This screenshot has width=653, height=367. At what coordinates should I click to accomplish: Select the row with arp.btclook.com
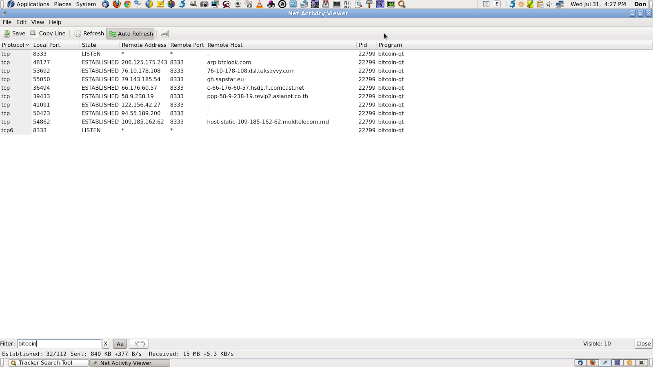click(x=326, y=62)
